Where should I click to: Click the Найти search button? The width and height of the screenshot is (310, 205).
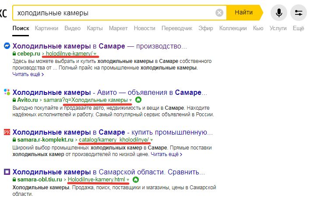[244, 13]
